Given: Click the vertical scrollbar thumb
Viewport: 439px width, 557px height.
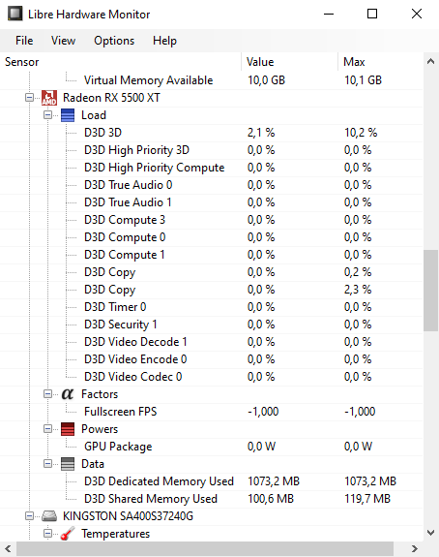Looking at the screenshot, I should [431, 291].
